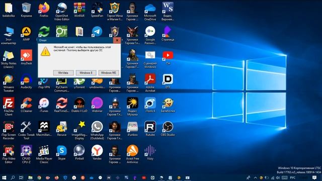Open the RealTimeSync desktop icon
The image size is (322, 181).
coord(61,105)
